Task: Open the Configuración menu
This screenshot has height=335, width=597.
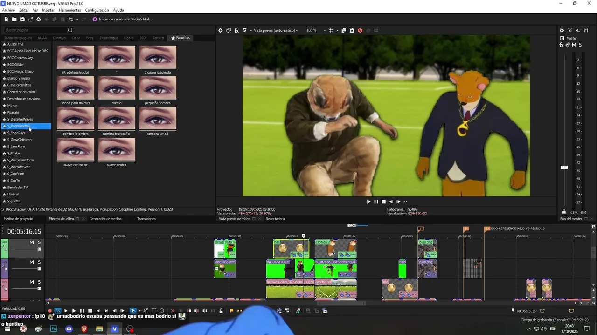Action: [97, 10]
